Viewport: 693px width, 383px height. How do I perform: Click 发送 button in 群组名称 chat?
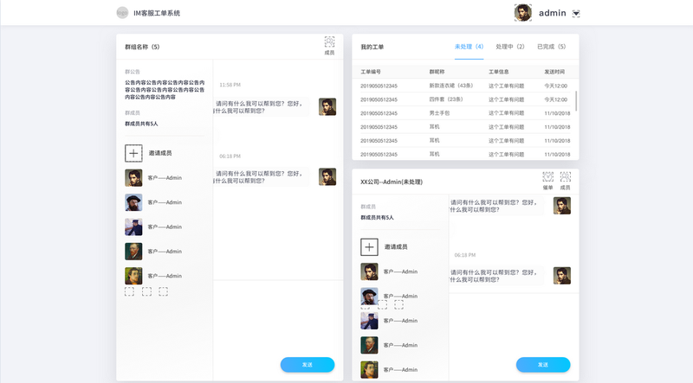pyautogui.click(x=308, y=365)
